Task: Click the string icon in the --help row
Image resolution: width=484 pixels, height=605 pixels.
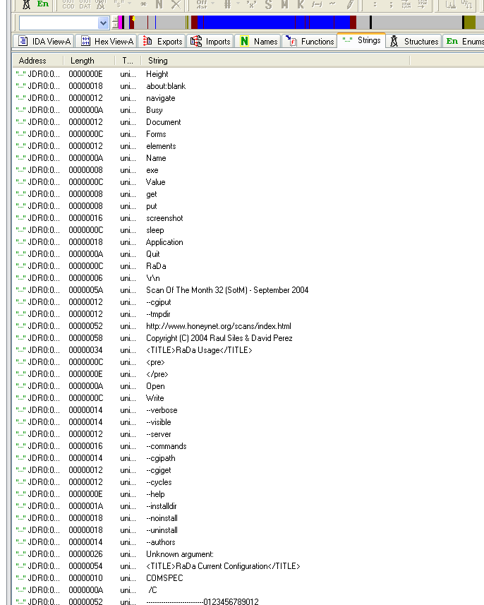Action: coord(21,494)
